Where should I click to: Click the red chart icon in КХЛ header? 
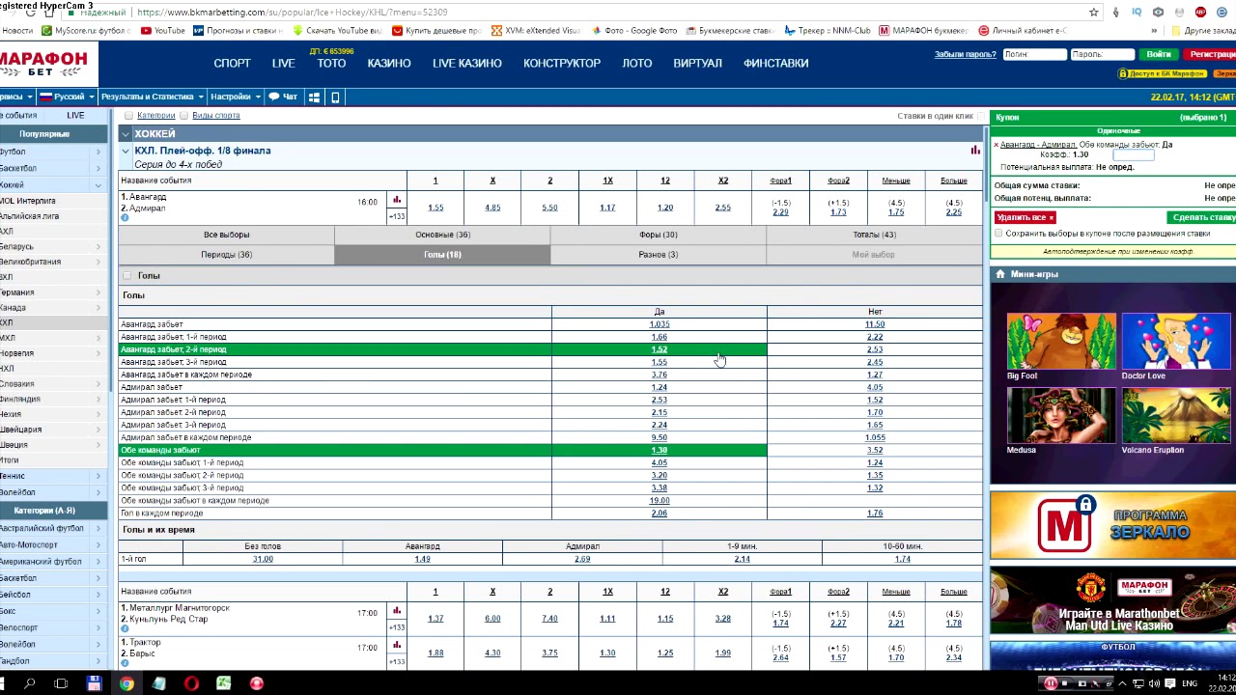pyautogui.click(x=975, y=151)
